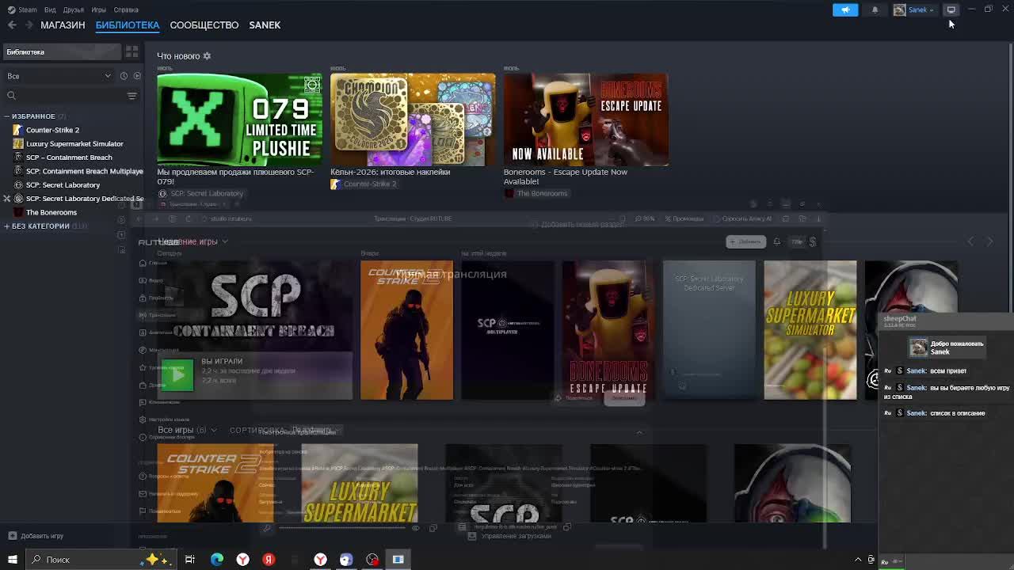This screenshot has width=1014, height=570.
Task: Click the grid view icon beside Библиотека
Action: 132,51
